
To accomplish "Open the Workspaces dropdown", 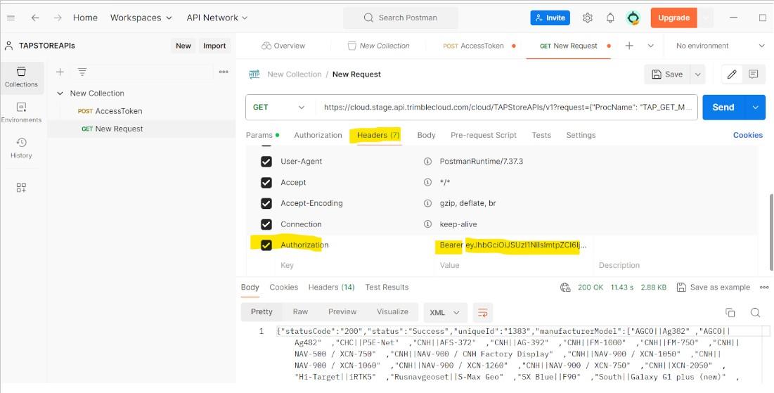I will click(141, 18).
